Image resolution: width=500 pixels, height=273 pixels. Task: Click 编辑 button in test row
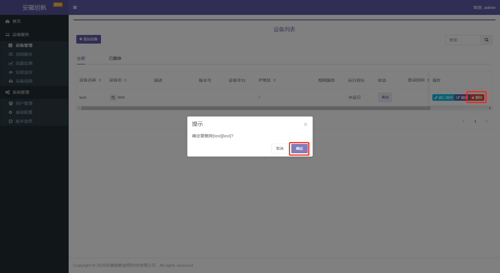[462, 97]
